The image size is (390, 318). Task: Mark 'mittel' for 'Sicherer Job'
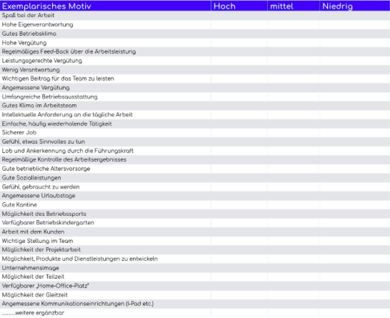point(294,133)
